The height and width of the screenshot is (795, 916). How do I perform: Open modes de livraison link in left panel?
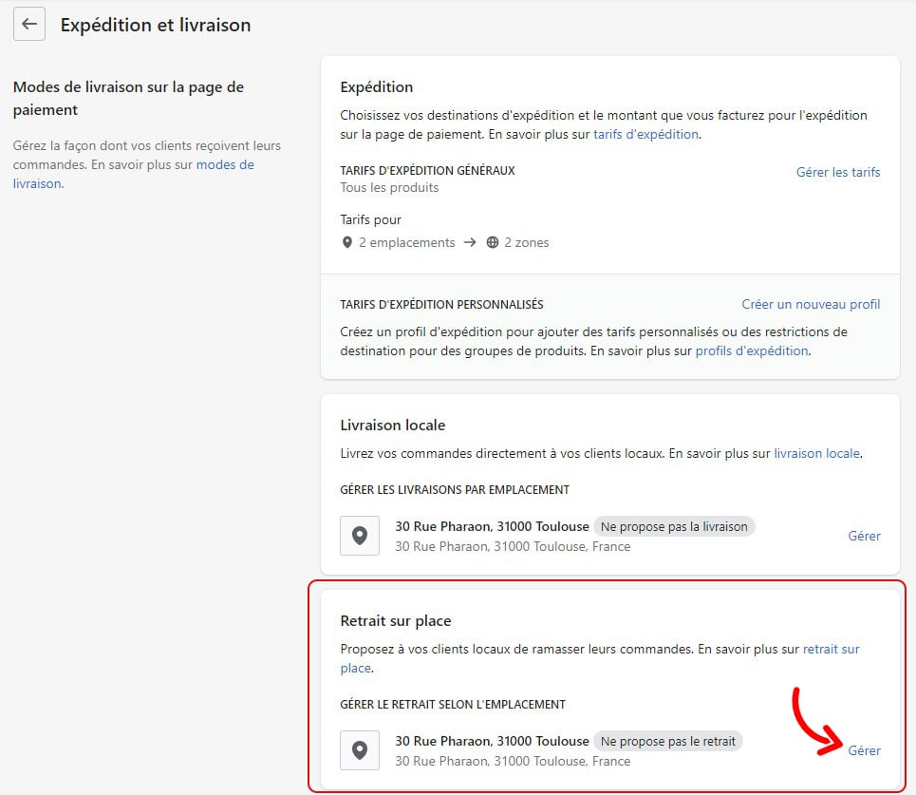tap(224, 165)
